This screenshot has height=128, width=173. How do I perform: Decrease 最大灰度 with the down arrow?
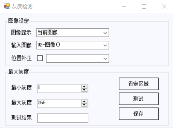[x=84, y=105]
